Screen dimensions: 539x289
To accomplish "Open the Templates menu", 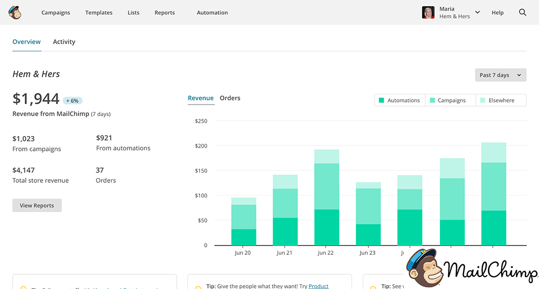I will tap(99, 13).
